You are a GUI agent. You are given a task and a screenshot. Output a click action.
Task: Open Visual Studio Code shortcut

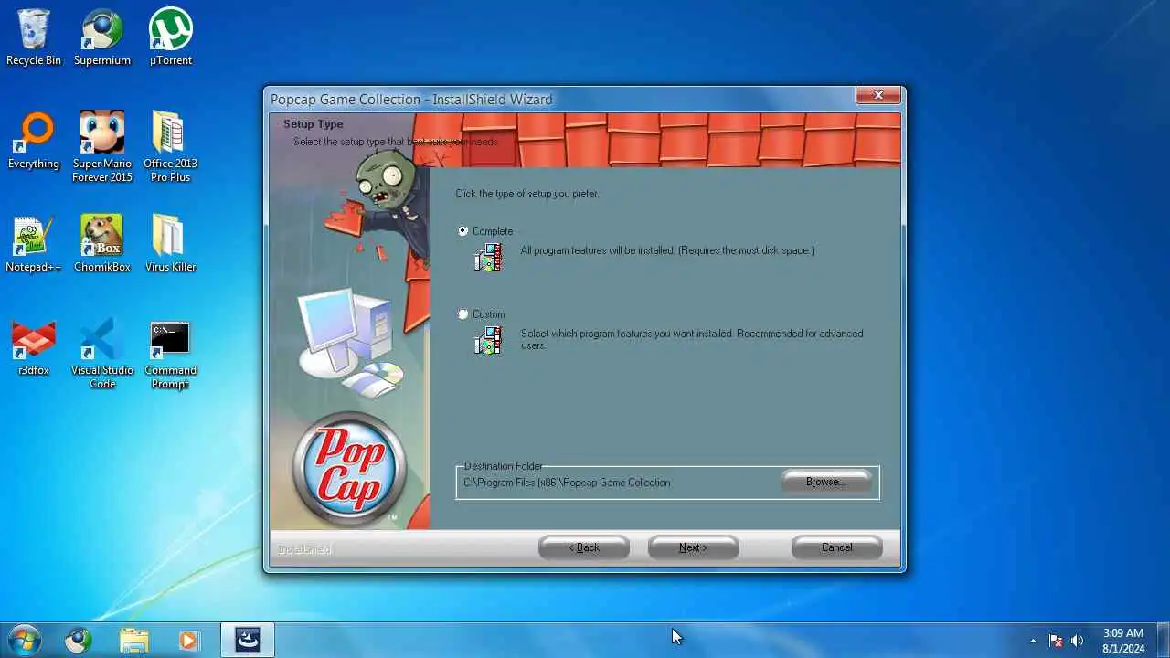coord(102,354)
